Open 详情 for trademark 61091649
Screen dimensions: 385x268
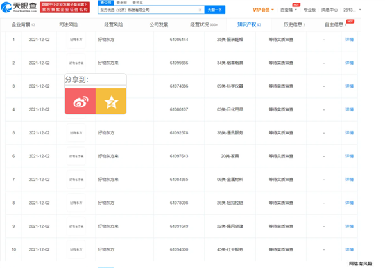(349, 226)
